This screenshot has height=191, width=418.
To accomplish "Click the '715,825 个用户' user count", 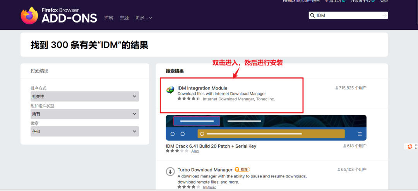I will [351, 88].
